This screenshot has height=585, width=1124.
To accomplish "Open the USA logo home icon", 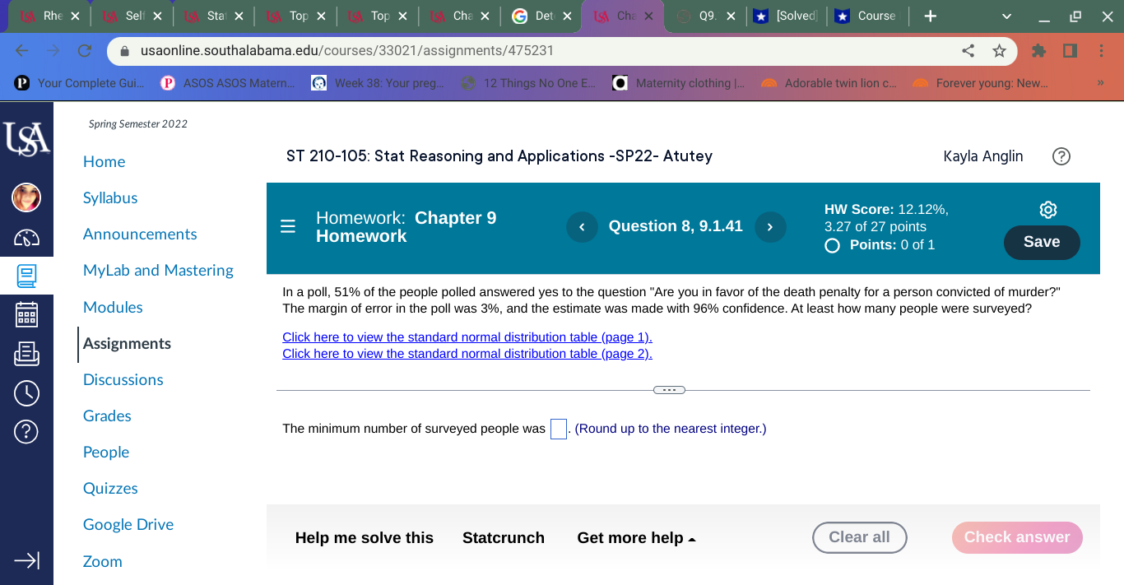I will [x=26, y=139].
